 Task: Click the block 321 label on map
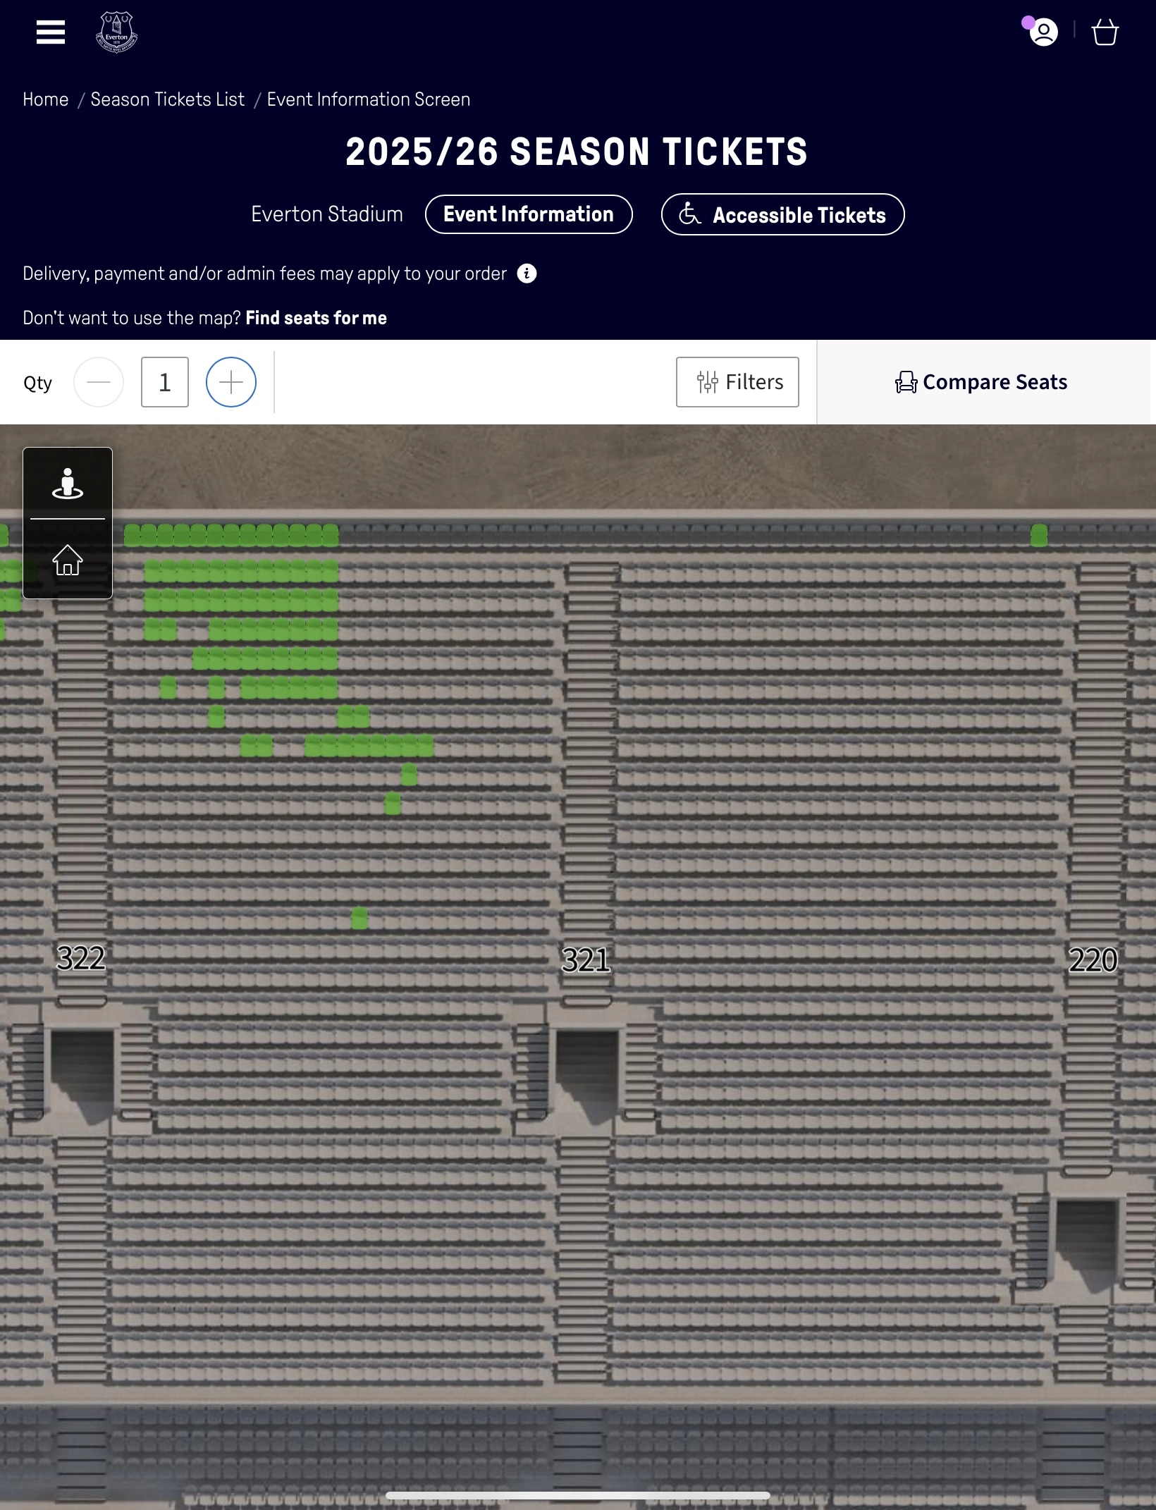(586, 960)
